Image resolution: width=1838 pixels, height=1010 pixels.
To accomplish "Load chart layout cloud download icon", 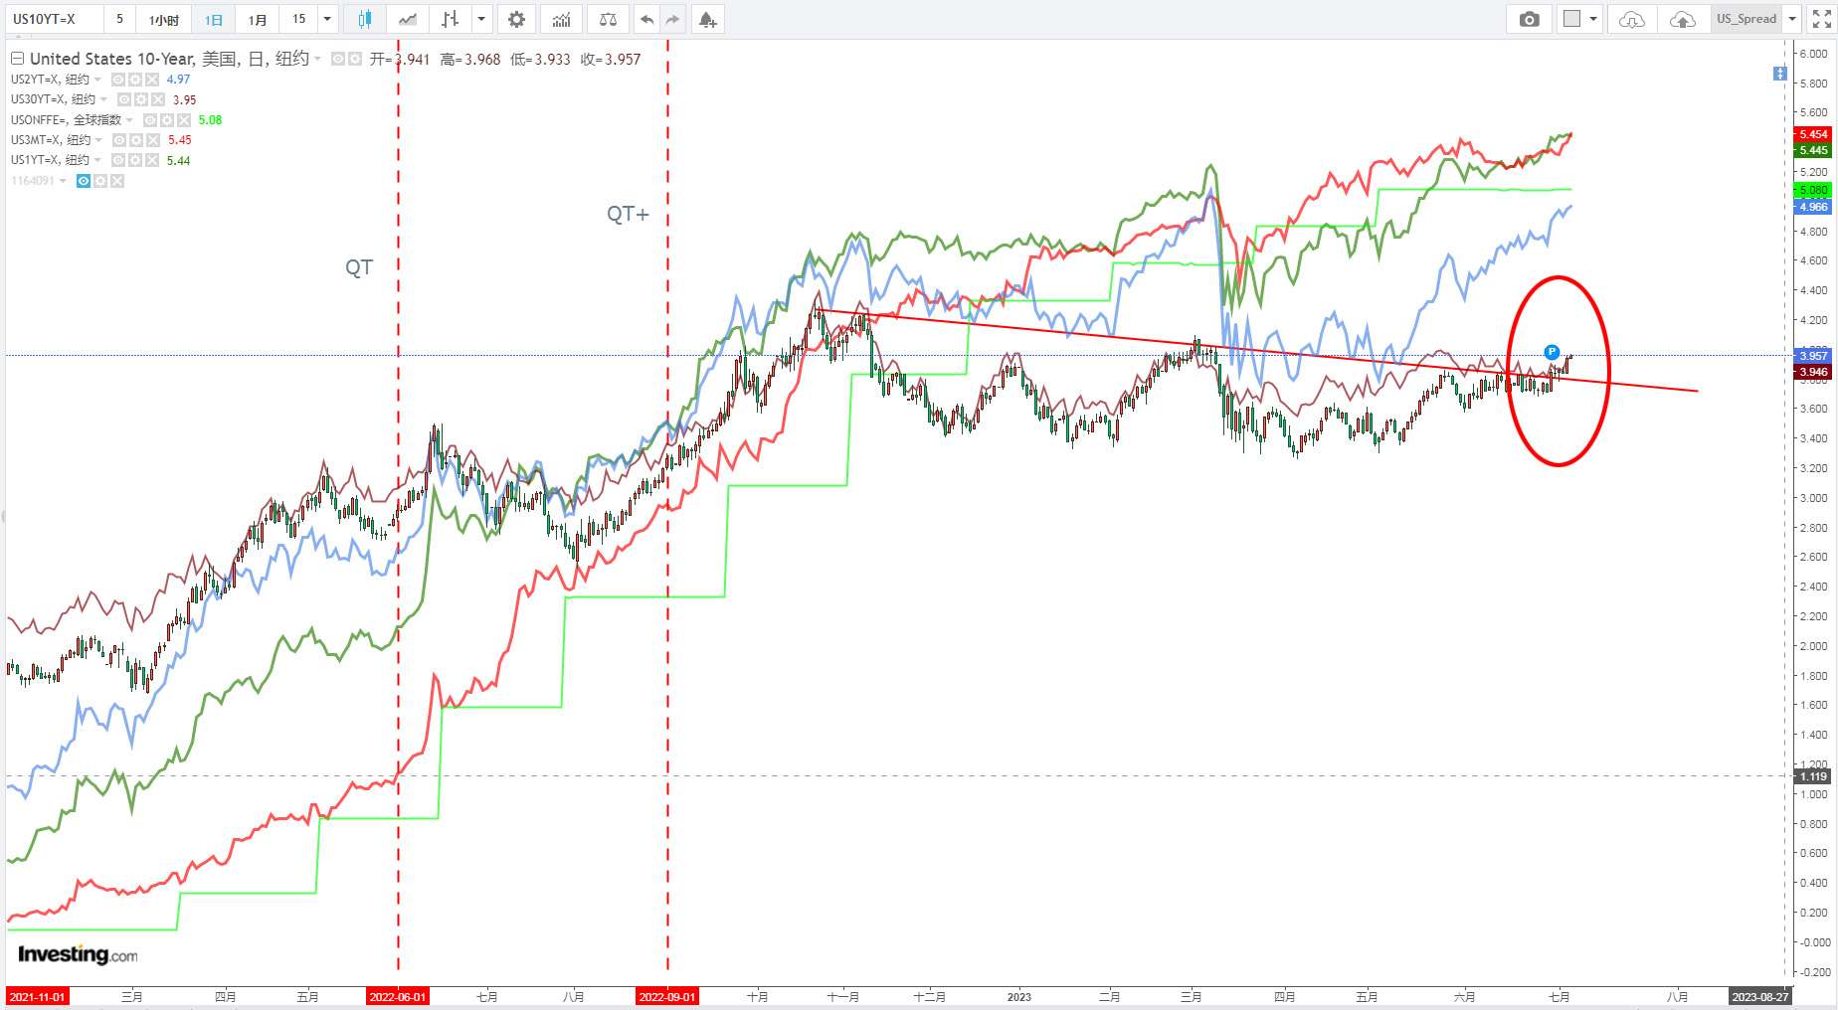I will click(1632, 19).
